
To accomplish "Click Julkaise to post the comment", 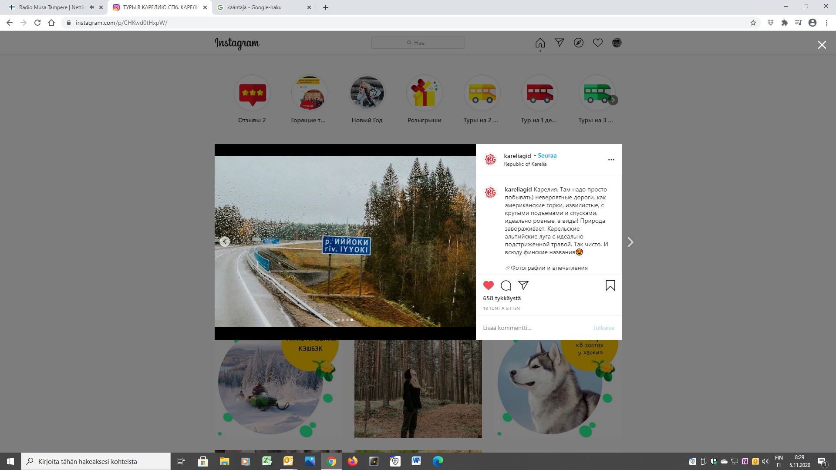I will 603,328.
